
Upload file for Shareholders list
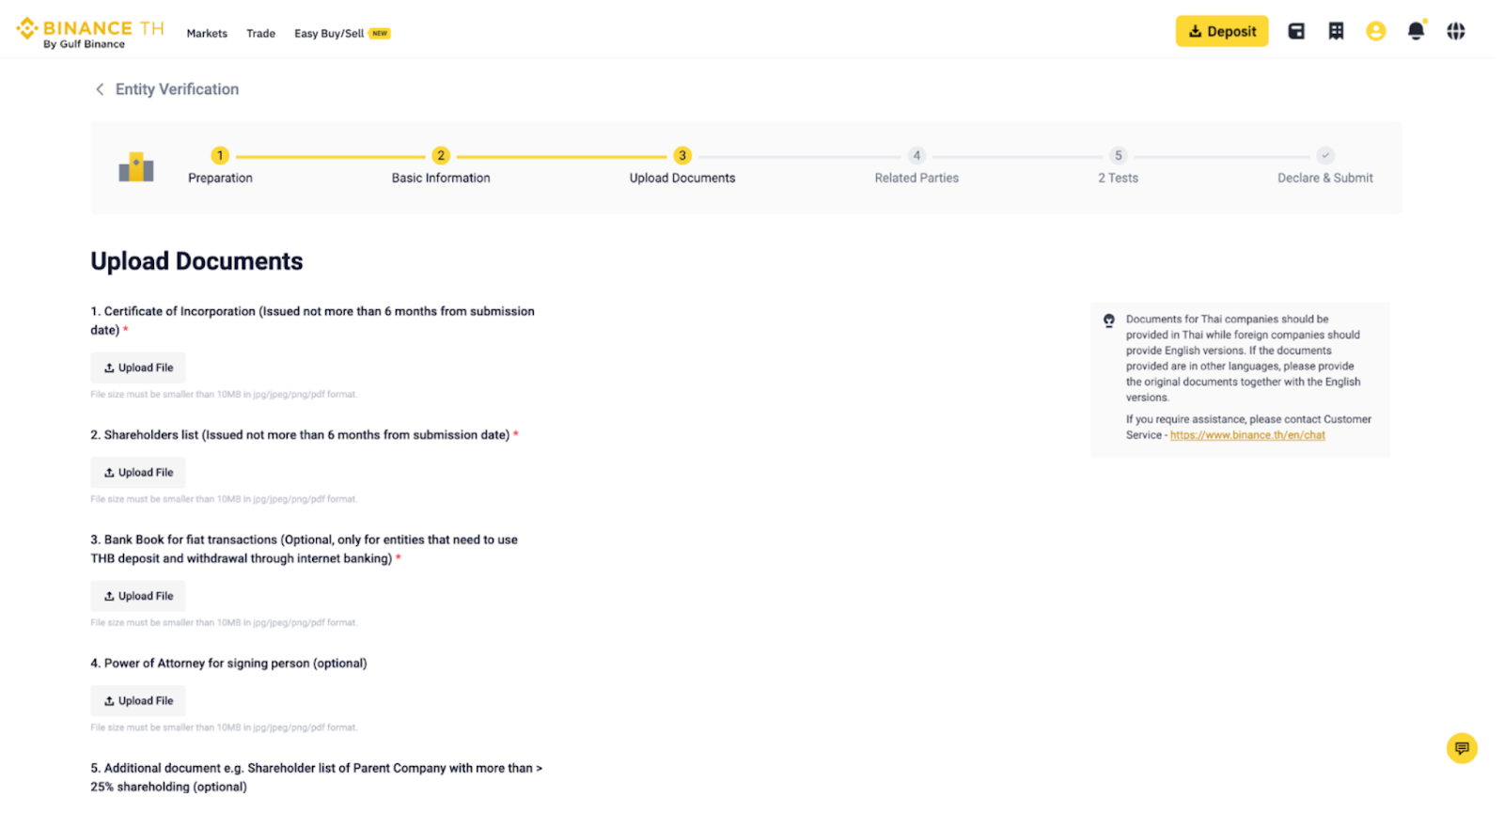(x=138, y=473)
